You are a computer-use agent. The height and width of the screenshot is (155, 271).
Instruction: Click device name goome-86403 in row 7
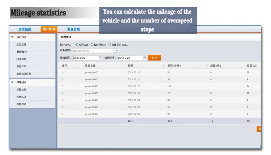[x=92, y=114]
